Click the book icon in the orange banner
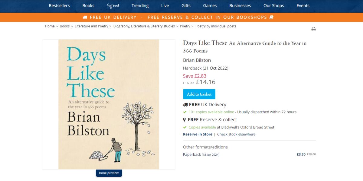The image size is (363, 181). click(271, 17)
